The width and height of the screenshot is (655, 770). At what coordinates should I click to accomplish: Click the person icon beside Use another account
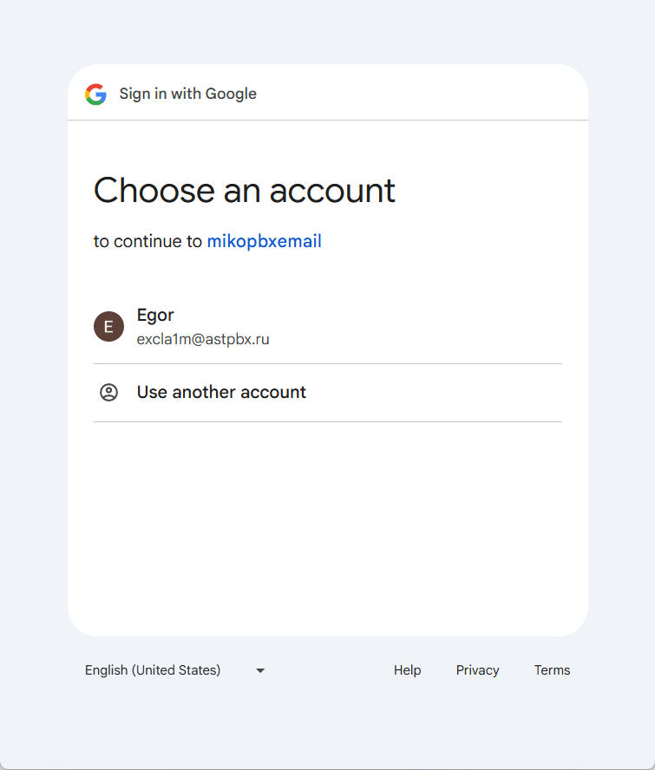[x=108, y=393]
